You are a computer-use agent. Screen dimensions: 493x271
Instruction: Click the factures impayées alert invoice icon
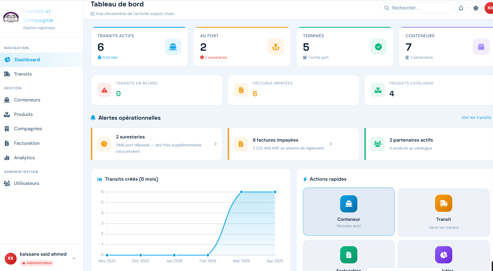(241, 144)
